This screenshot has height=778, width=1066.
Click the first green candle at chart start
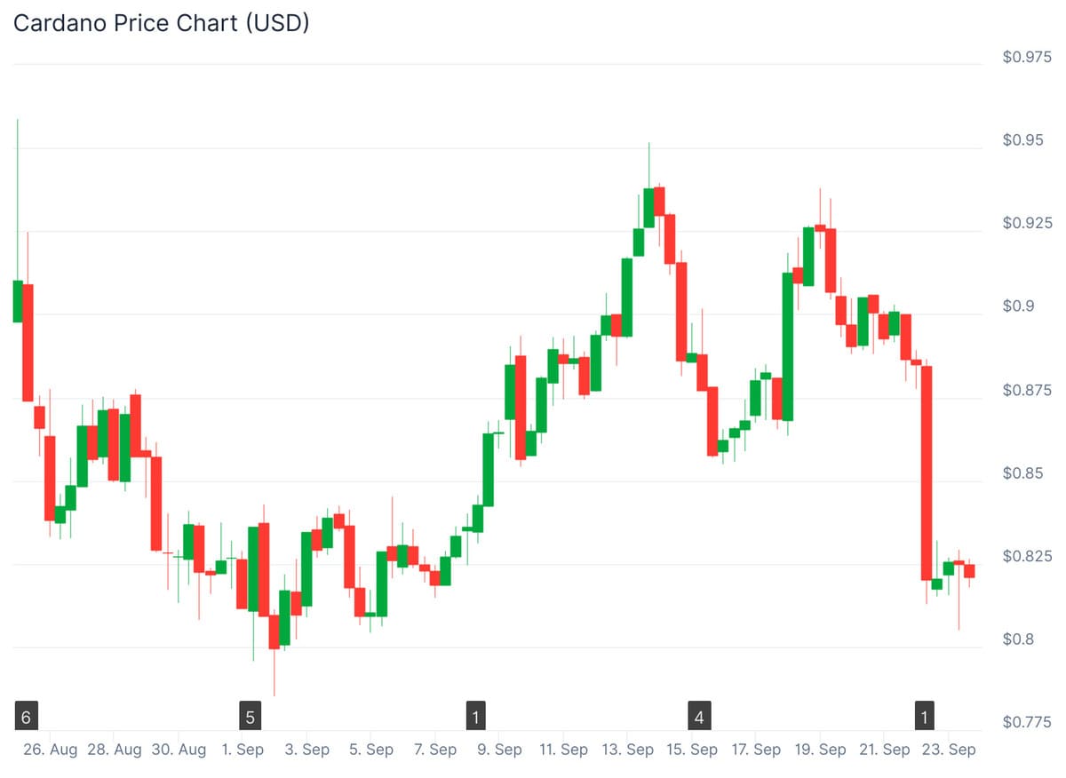(18, 301)
